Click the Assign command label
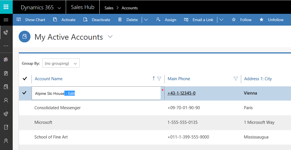This screenshot has height=150, width=291. pyautogui.click(x=170, y=20)
